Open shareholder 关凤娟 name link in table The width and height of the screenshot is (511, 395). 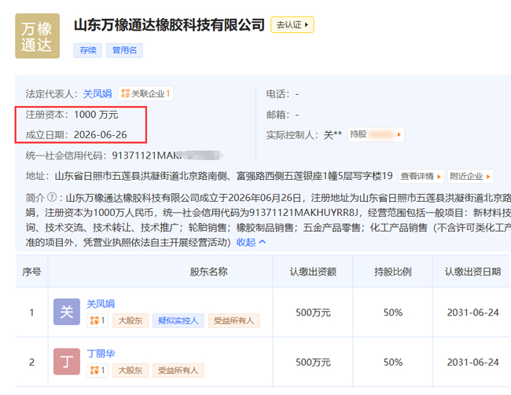click(101, 304)
